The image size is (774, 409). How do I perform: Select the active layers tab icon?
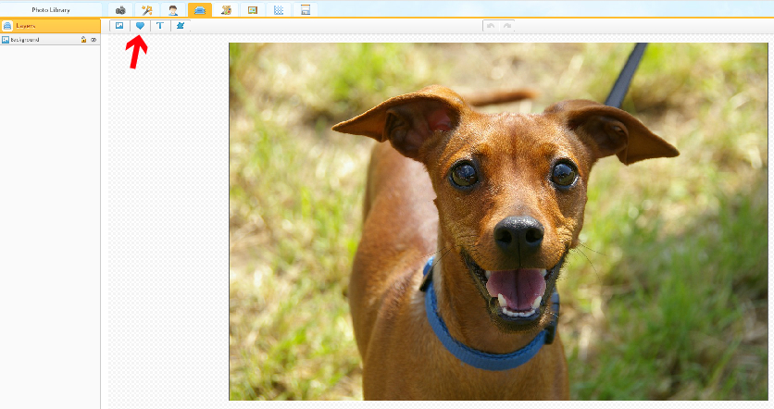click(199, 9)
